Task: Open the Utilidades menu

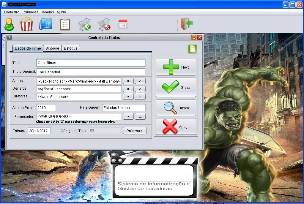Action: pos(30,12)
